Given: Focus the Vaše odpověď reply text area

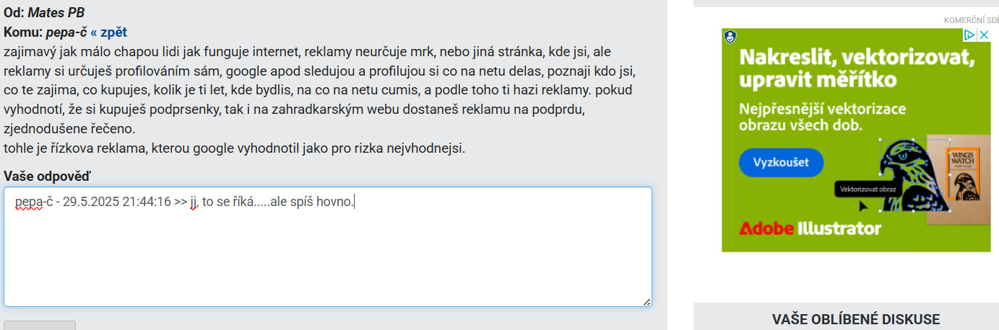Looking at the screenshot, I should tap(328, 247).
